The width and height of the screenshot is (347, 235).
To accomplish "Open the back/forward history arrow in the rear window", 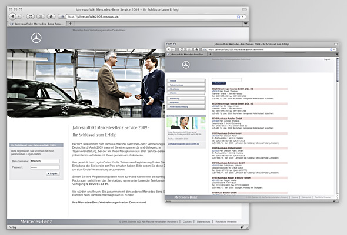I will pyautogui.click(x=24, y=16).
